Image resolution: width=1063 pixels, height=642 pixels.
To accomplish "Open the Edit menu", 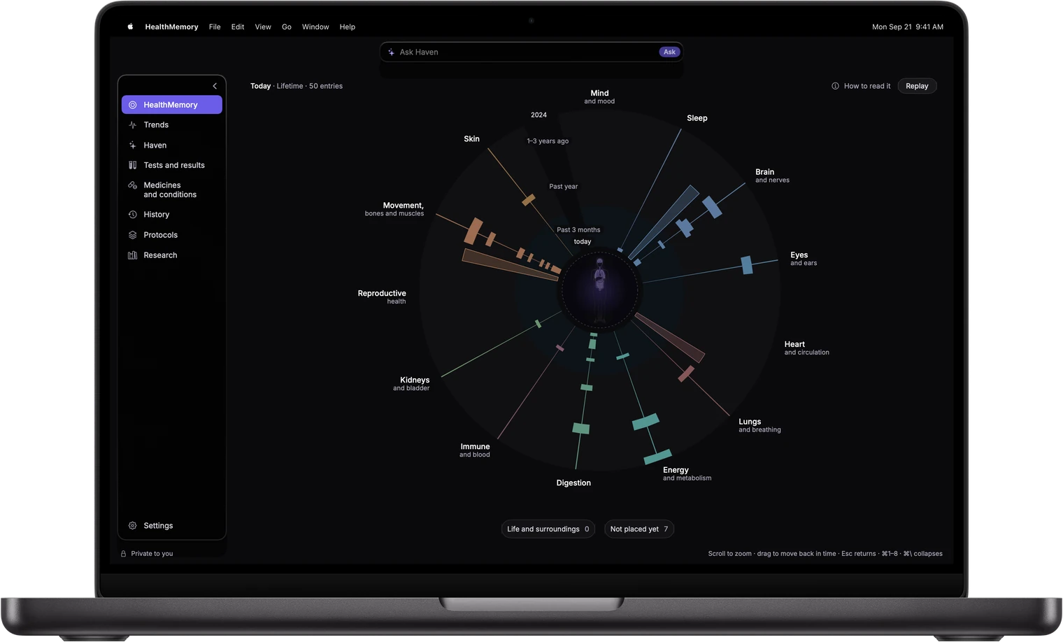I will point(238,27).
